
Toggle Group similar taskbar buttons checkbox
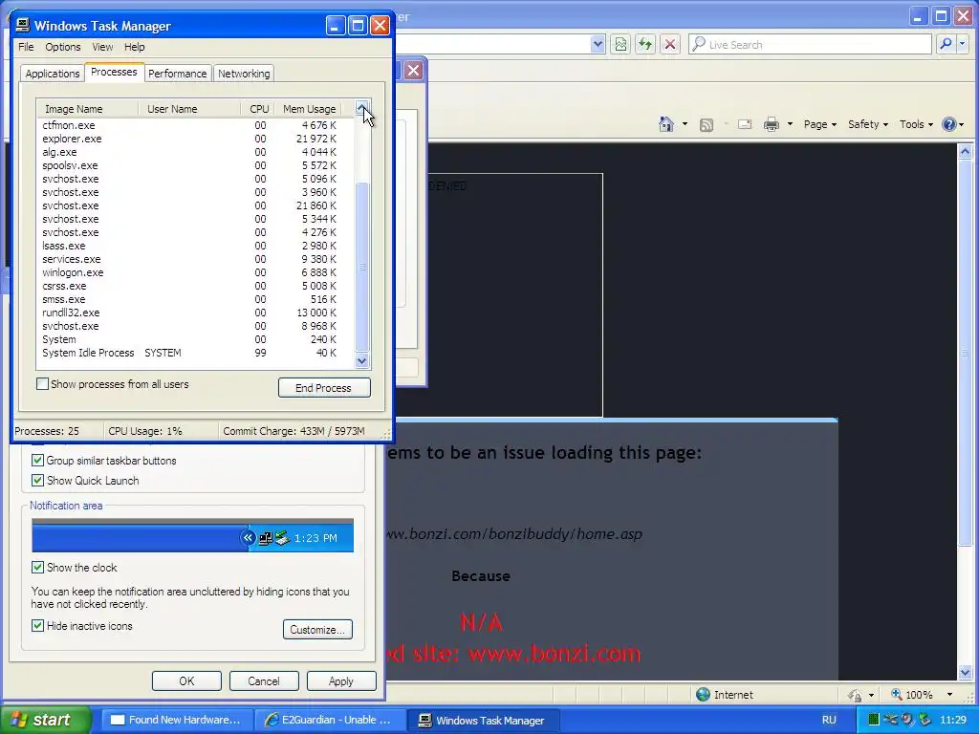(37, 460)
